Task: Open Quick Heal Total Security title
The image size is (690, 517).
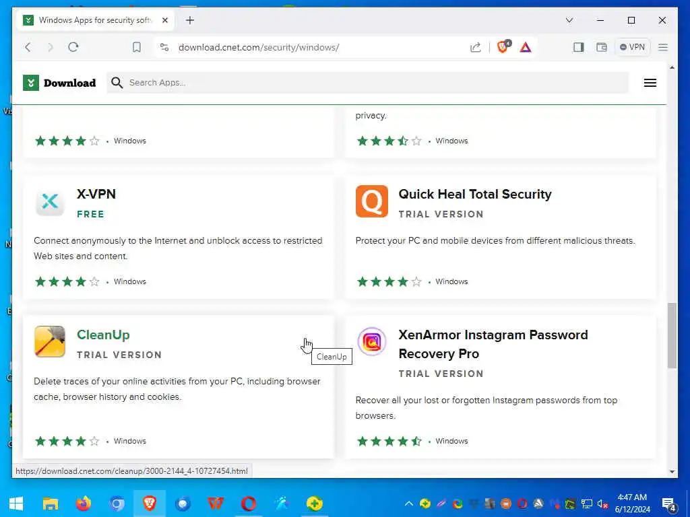Action: point(475,195)
